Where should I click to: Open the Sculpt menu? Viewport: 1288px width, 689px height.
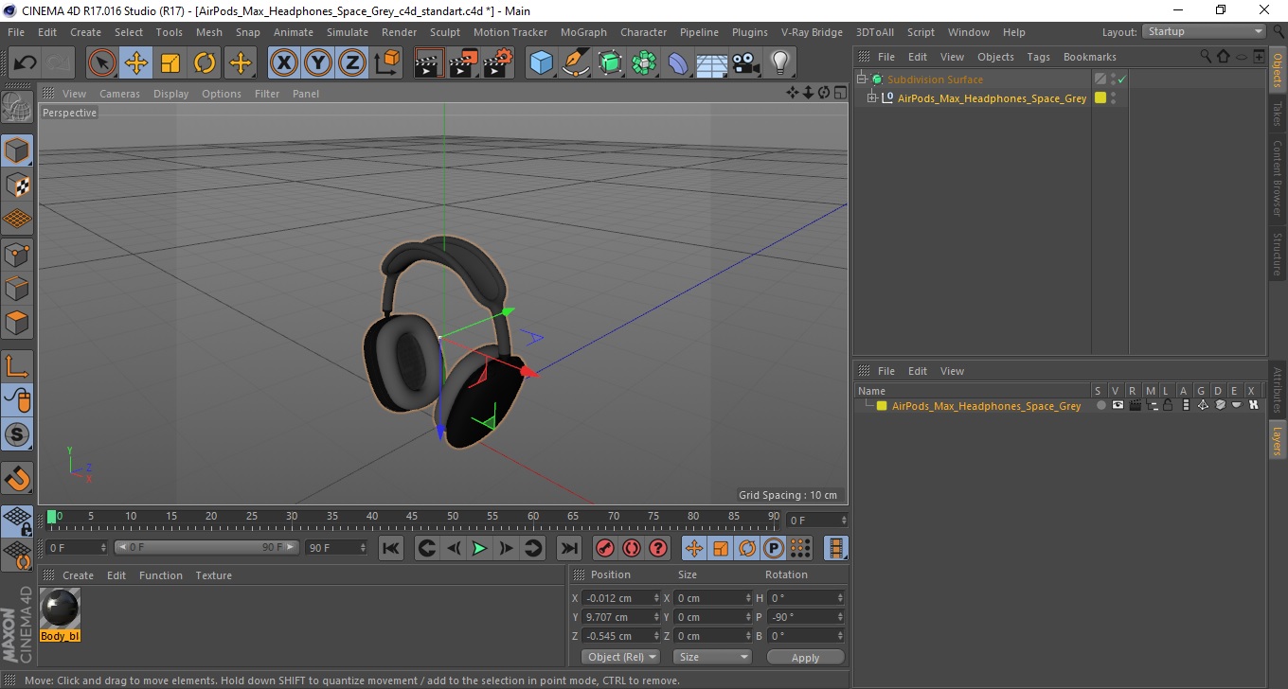click(x=445, y=32)
